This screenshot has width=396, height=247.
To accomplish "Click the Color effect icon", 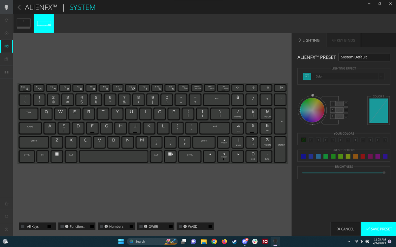I will coord(307,76).
